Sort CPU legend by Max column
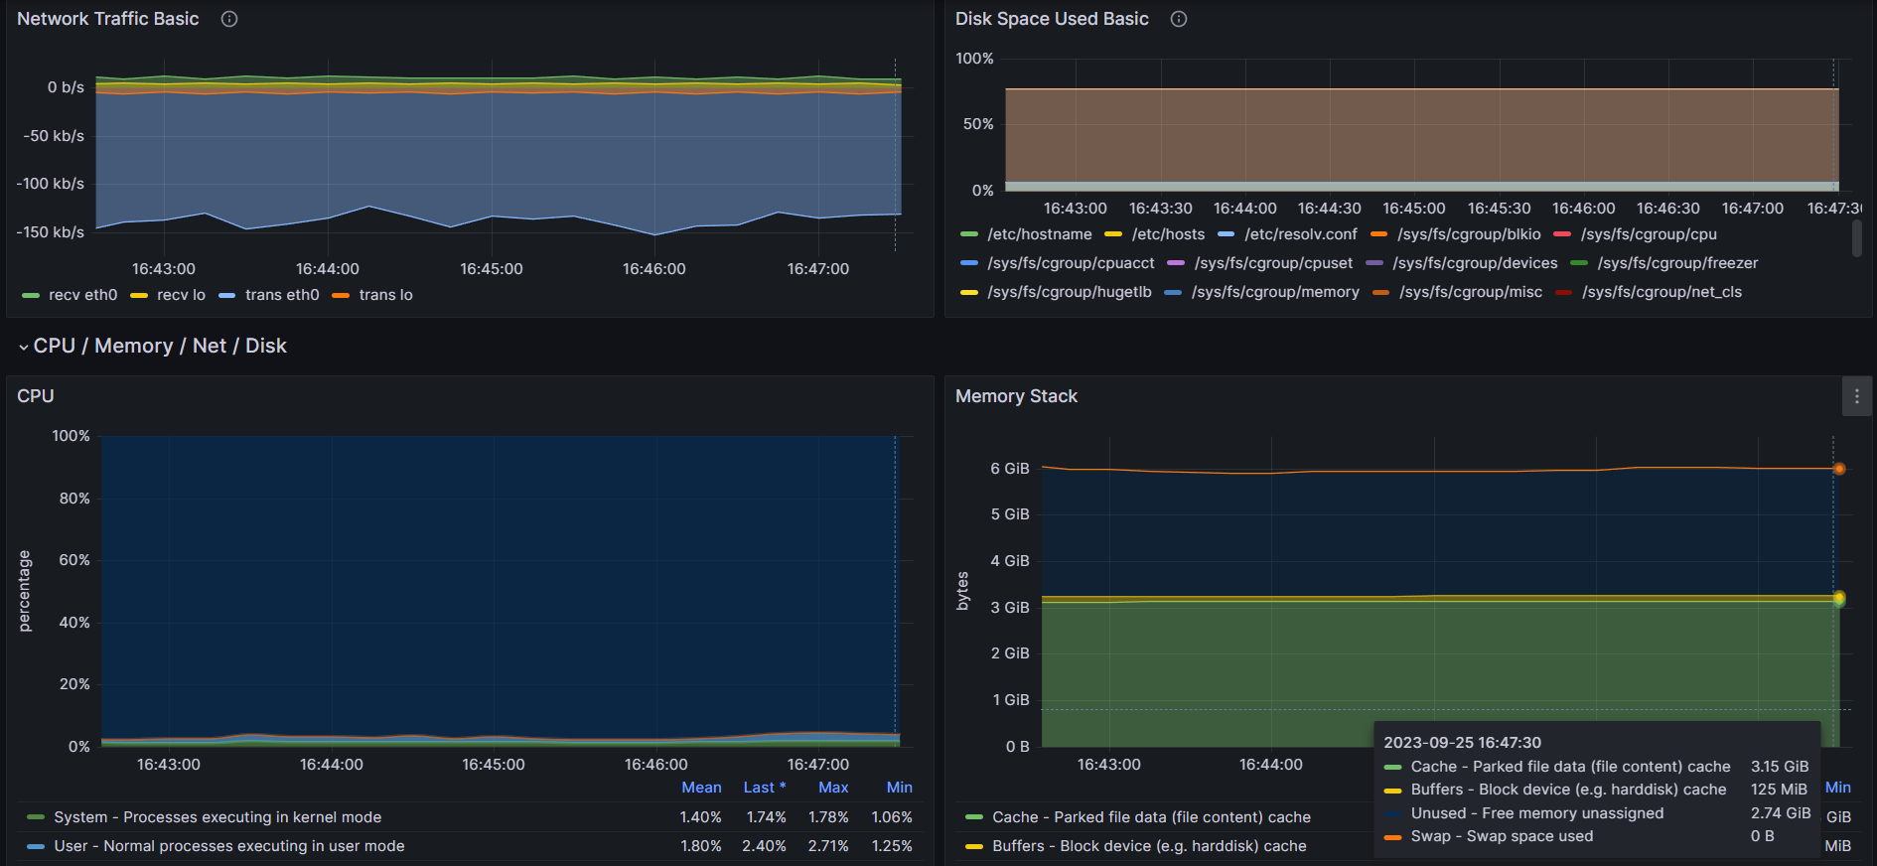1877x866 pixels. 833,788
